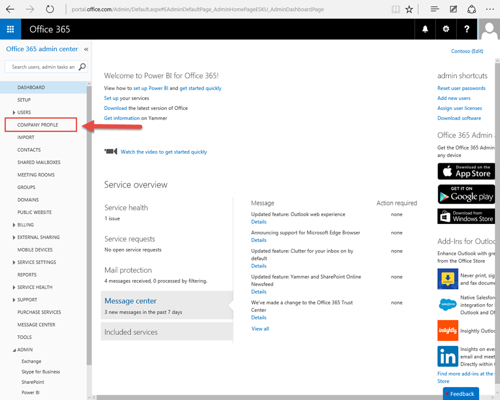500x400 pixels.
Task: Go back with the browser back arrow
Action: pyautogui.click(x=10, y=9)
